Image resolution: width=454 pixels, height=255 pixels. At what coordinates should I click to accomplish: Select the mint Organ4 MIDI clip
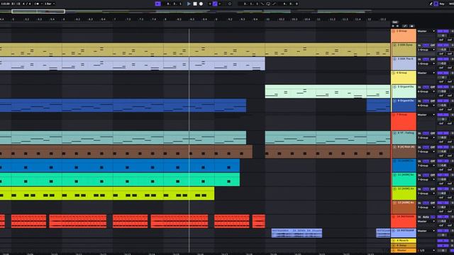click(328, 91)
